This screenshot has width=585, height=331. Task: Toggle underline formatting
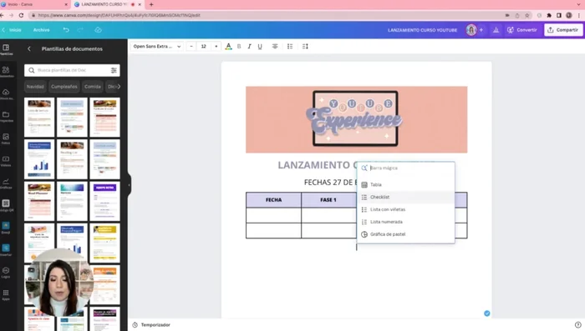[x=260, y=47]
